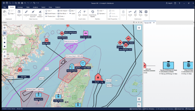
Task: Click Show All in status bar
Action: pyautogui.click(x=19, y=109)
